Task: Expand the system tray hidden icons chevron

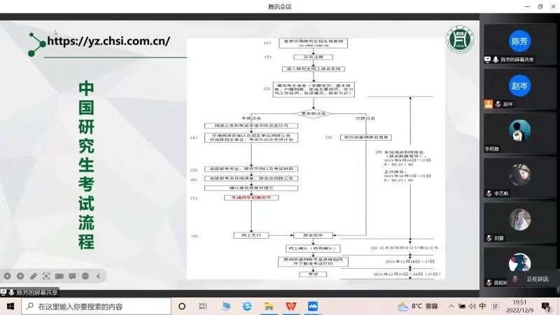Action: pyautogui.click(x=450, y=306)
